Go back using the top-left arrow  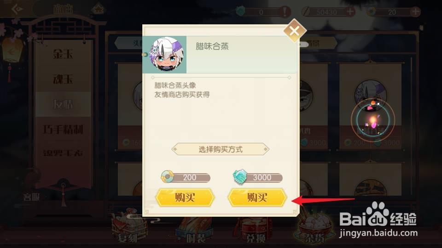tap(17, 9)
